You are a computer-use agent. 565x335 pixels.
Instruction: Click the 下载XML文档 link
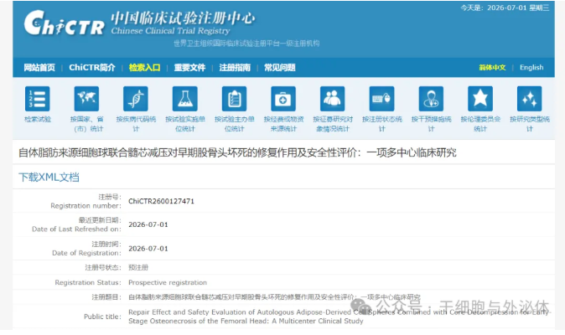click(x=49, y=177)
